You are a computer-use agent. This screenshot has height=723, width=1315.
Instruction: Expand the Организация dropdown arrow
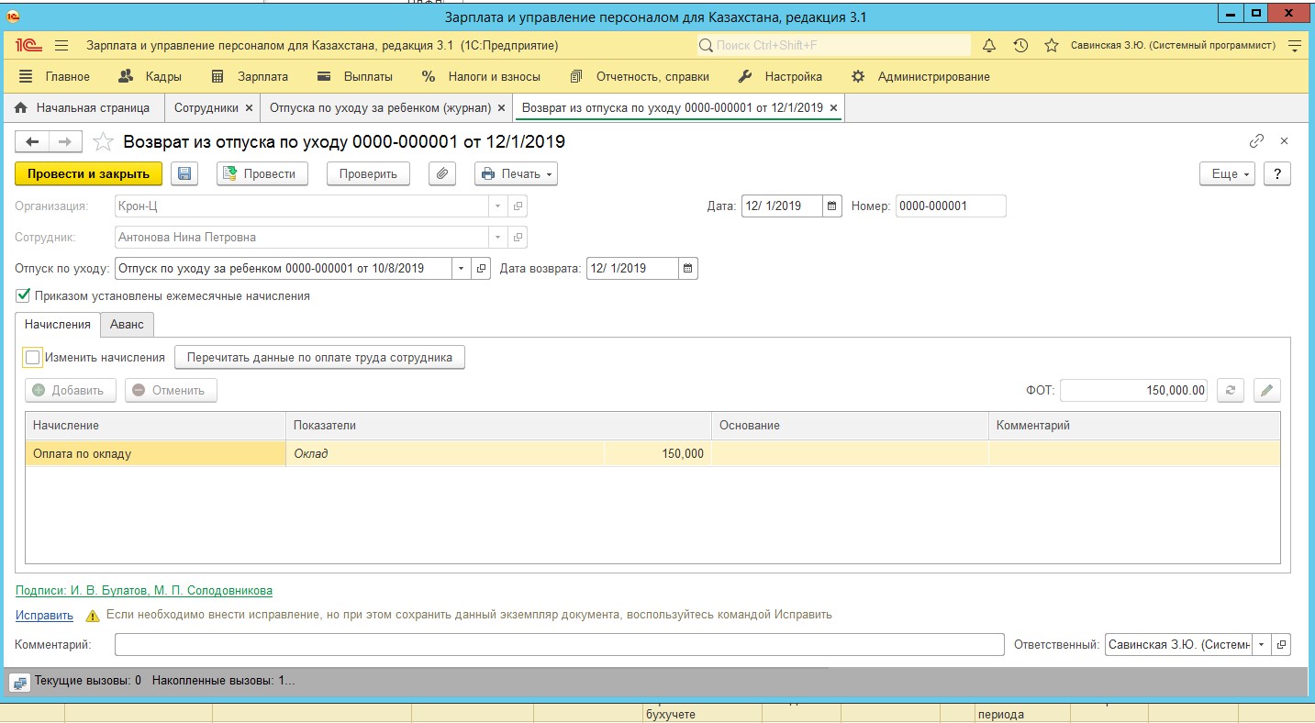(497, 206)
